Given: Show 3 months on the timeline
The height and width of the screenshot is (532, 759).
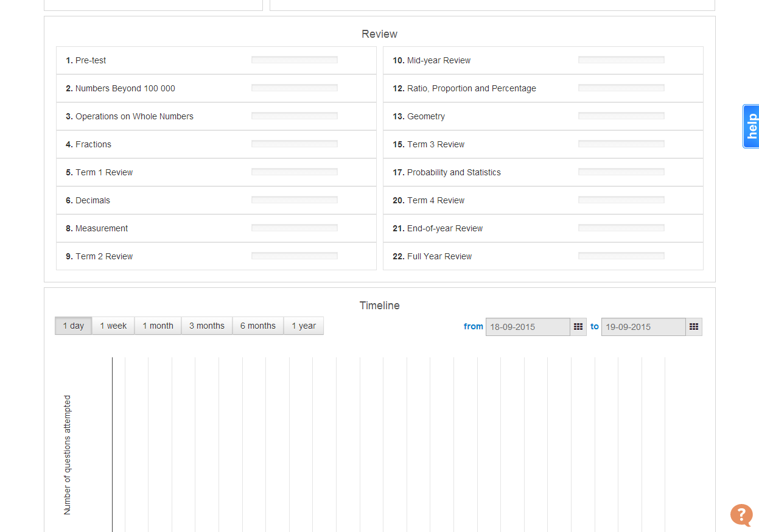Looking at the screenshot, I should pos(206,326).
